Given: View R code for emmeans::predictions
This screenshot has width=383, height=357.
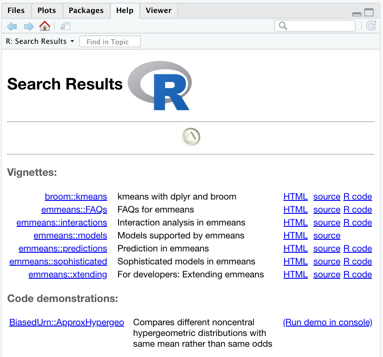Looking at the screenshot, I should pos(357,249).
